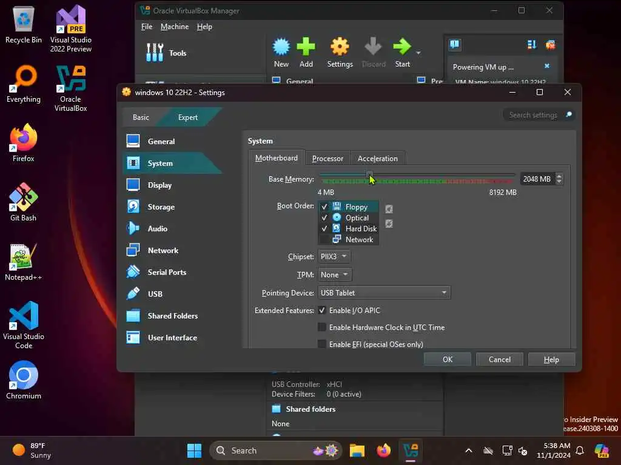Image resolution: width=621 pixels, height=465 pixels.
Task: Click in the Search settings field
Action: click(x=533, y=114)
